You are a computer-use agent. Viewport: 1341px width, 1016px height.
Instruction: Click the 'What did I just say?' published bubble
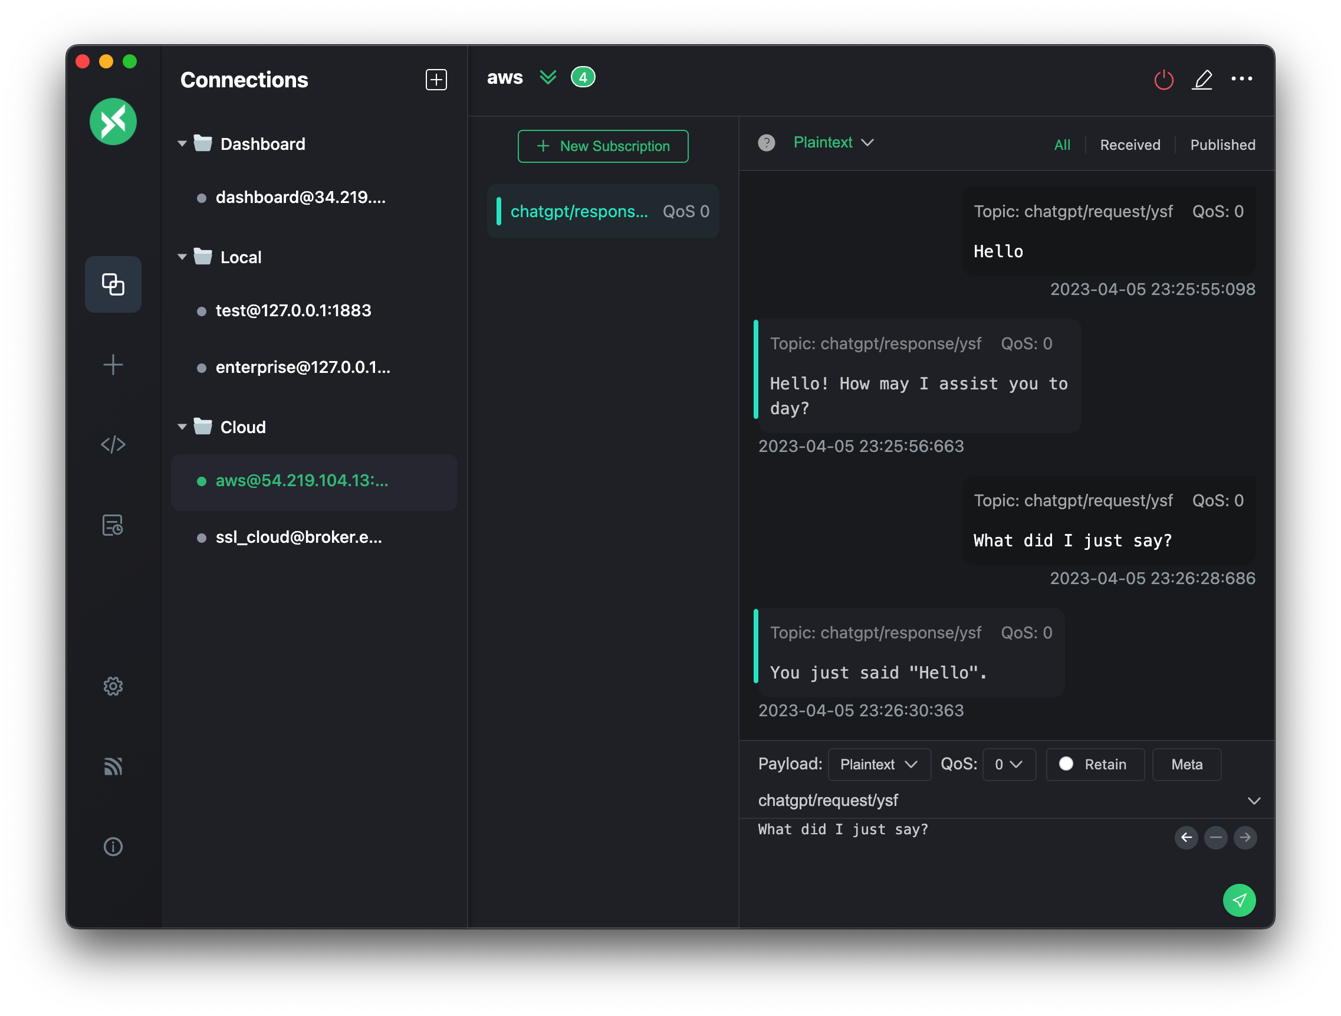click(1109, 520)
